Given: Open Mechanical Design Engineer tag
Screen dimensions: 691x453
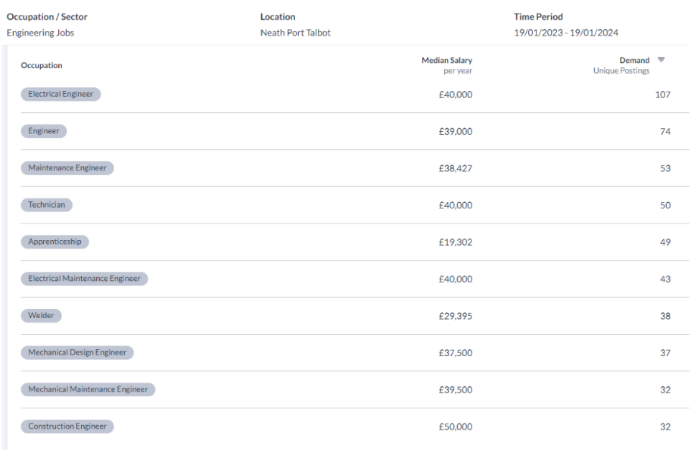Looking at the screenshot, I should tap(77, 352).
